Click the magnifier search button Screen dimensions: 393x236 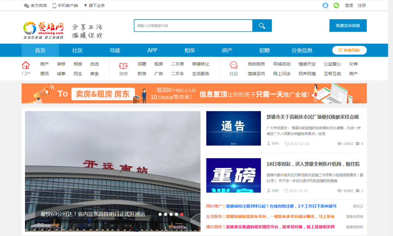(x=262, y=26)
